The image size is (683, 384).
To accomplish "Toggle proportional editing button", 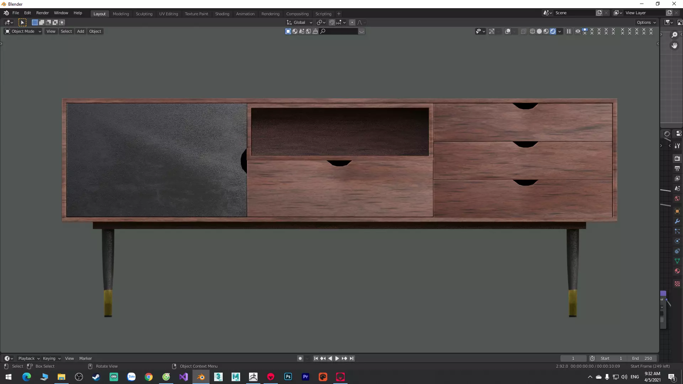I will pyautogui.click(x=352, y=22).
